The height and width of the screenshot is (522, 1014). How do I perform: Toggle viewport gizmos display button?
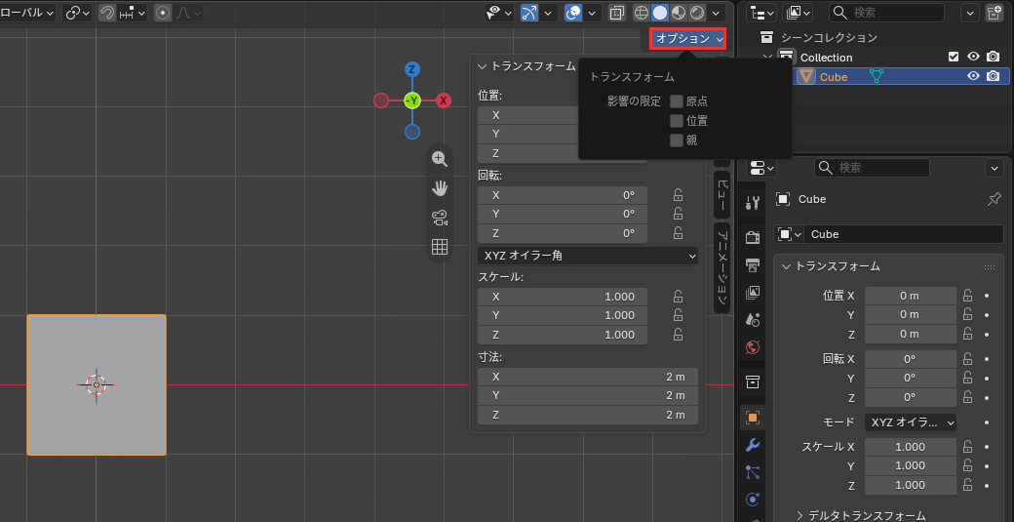point(529,13)
